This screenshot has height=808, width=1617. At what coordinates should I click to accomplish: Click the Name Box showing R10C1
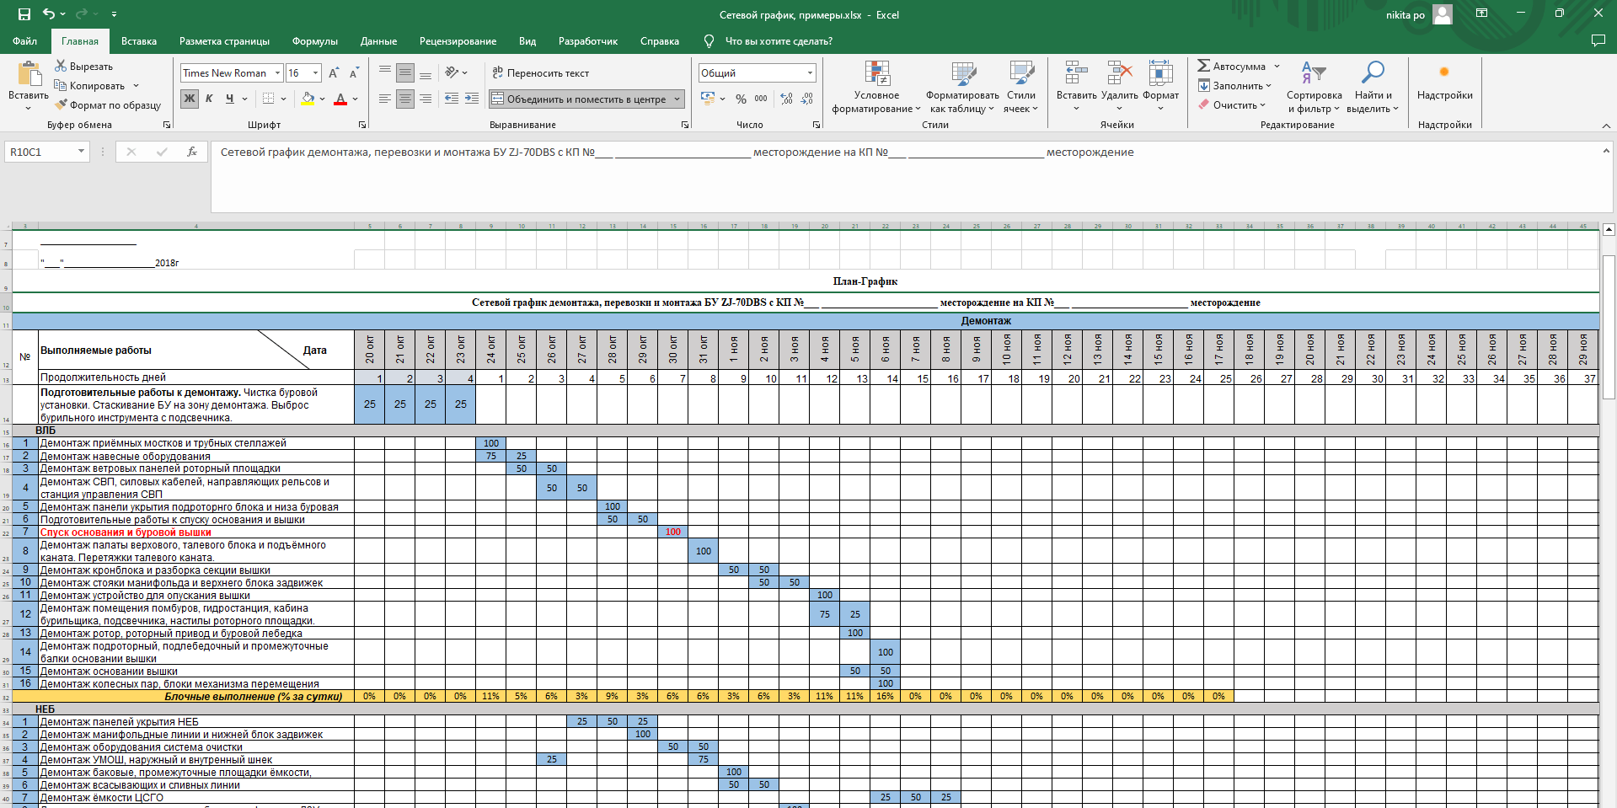(46, 152)
